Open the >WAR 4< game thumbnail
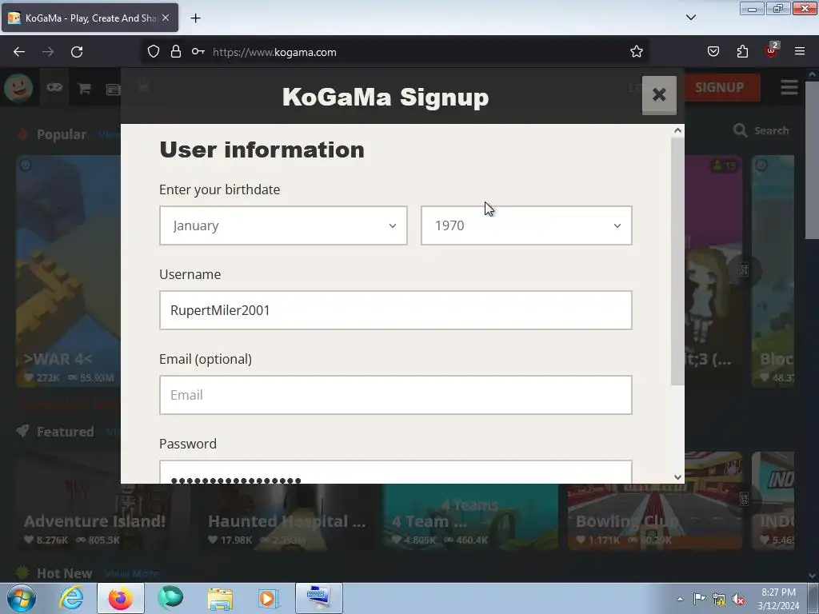The height and width of the screenshot is (614, 819). coord(69,272)
